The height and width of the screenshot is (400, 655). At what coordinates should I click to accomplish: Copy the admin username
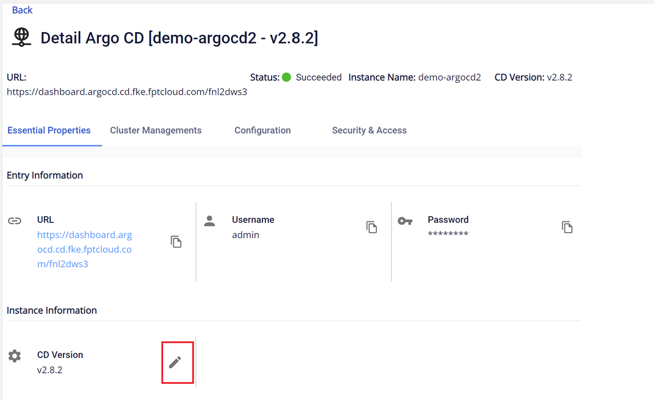[372, 227]
